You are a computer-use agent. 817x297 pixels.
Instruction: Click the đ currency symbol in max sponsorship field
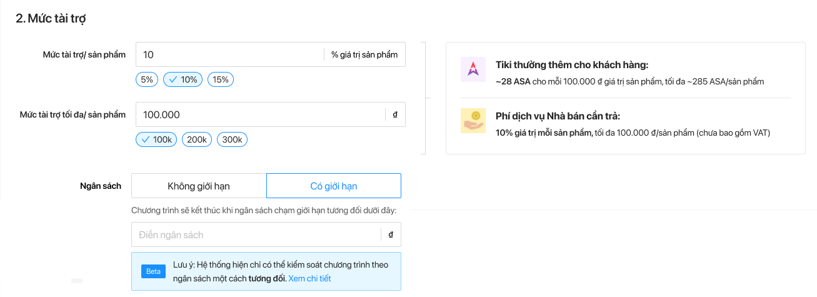tap(395, 114)
